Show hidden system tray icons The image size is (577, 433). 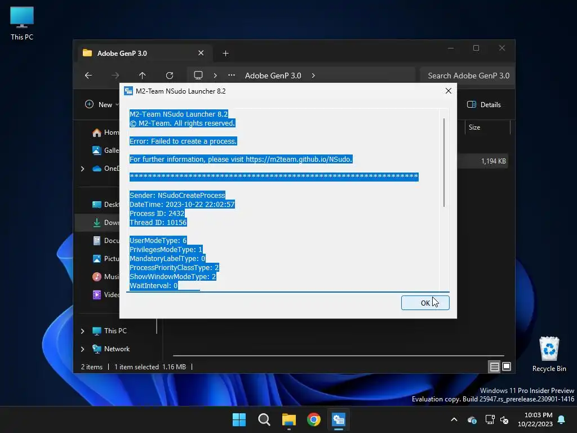point(454,419)
